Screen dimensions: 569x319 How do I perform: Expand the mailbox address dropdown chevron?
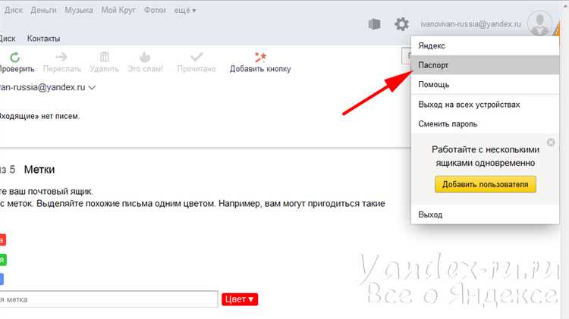(x=92, y=88)
